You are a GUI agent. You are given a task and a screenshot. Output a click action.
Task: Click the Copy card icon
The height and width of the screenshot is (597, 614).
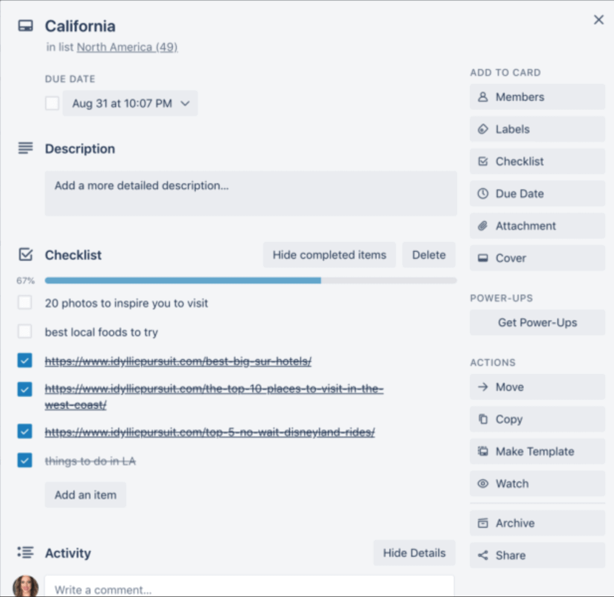click(482, 419)
